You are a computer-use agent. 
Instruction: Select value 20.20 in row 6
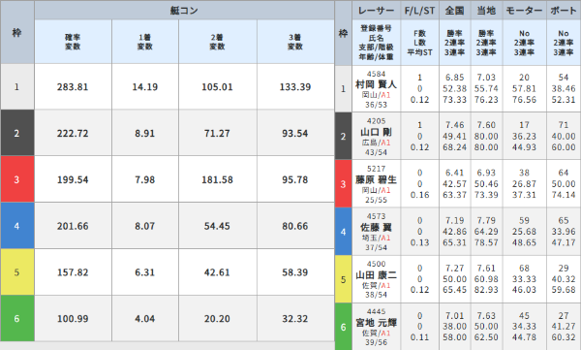click(217, 319)
